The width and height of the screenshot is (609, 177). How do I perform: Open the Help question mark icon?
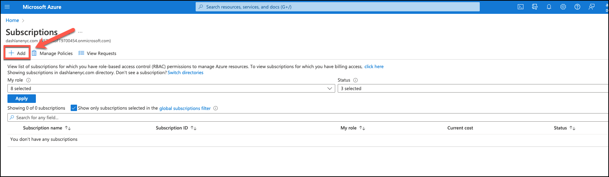point(577,7)
